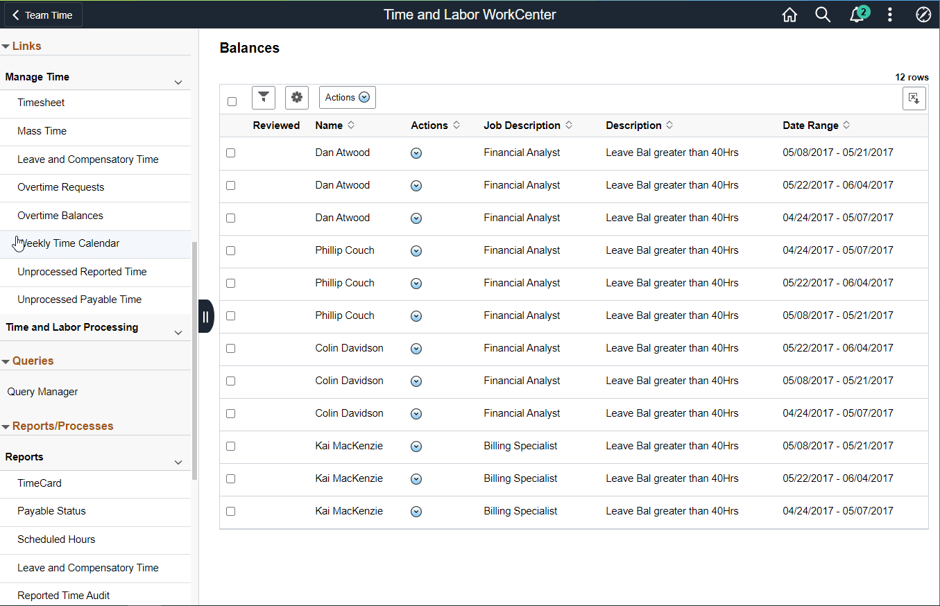Open the NavBar compass icon
Viewport: 940px width, 606px height.
[x=923, y=15]
